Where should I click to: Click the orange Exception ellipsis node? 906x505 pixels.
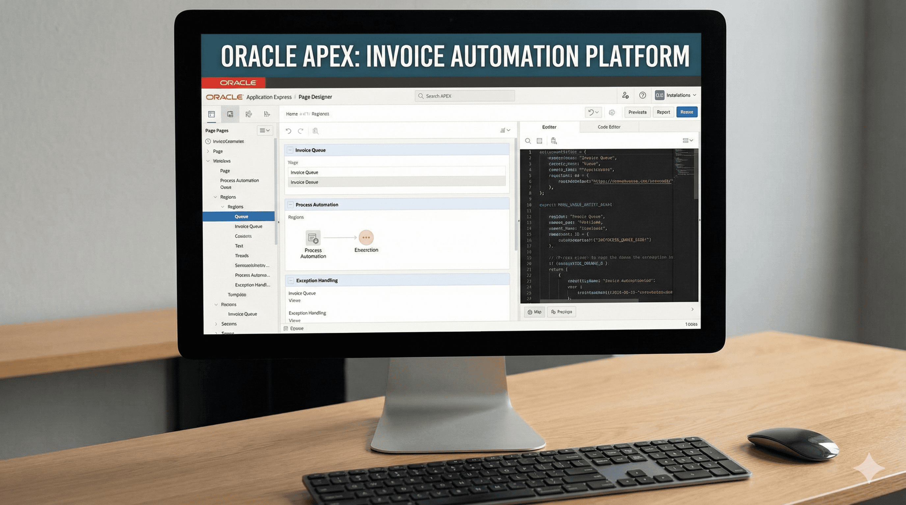tap(366, 237)
